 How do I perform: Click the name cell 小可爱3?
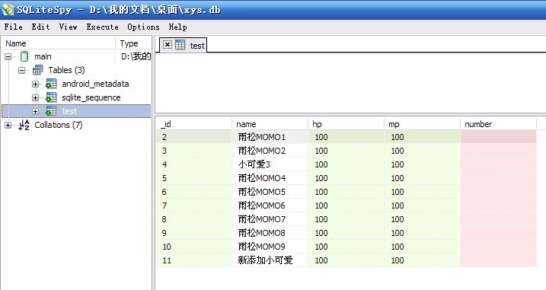270,164
